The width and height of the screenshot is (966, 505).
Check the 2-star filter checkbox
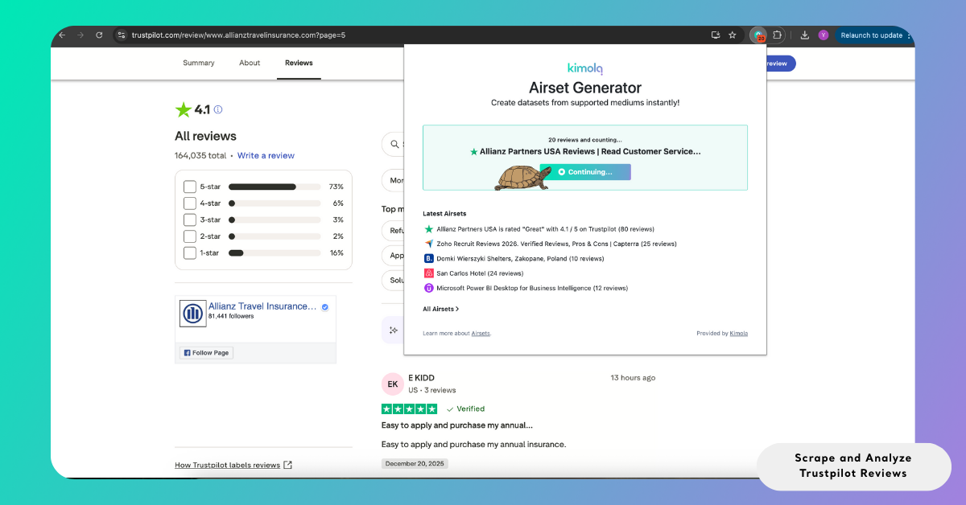(190, 236)
